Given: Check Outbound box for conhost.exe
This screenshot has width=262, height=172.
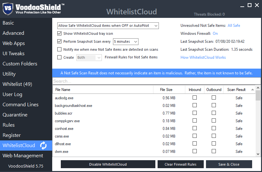Looking at the screenshot, I should [214, 128].
